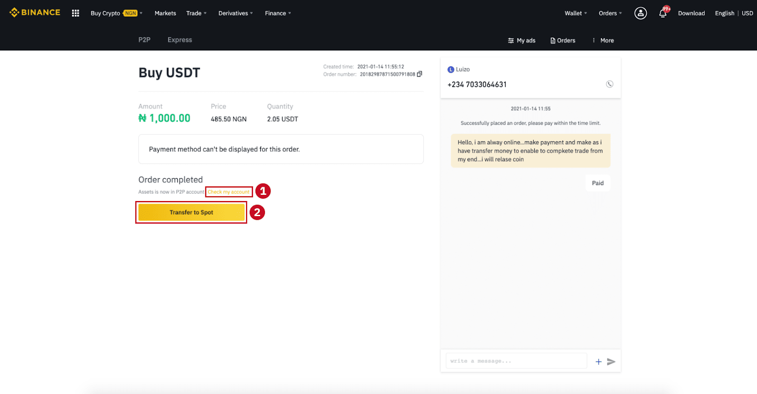Screen dimensions: 757x394
Task: Click the plus attachment icon in chat
Action: point(599,361)
